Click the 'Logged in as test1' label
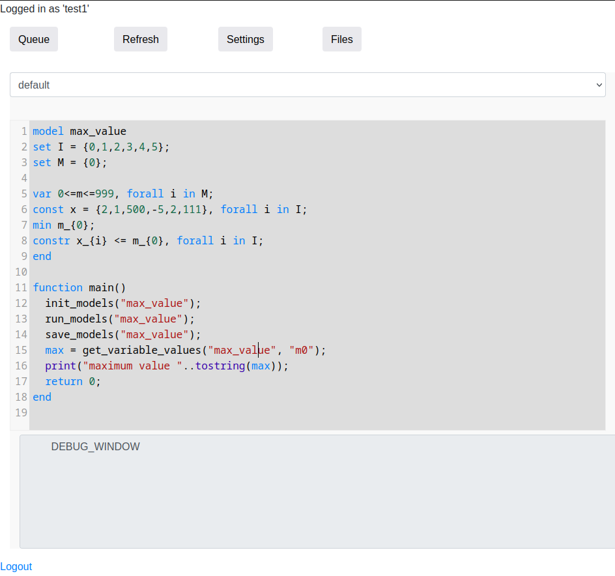The width and height of the screenshot is (615, 576). 44,8
